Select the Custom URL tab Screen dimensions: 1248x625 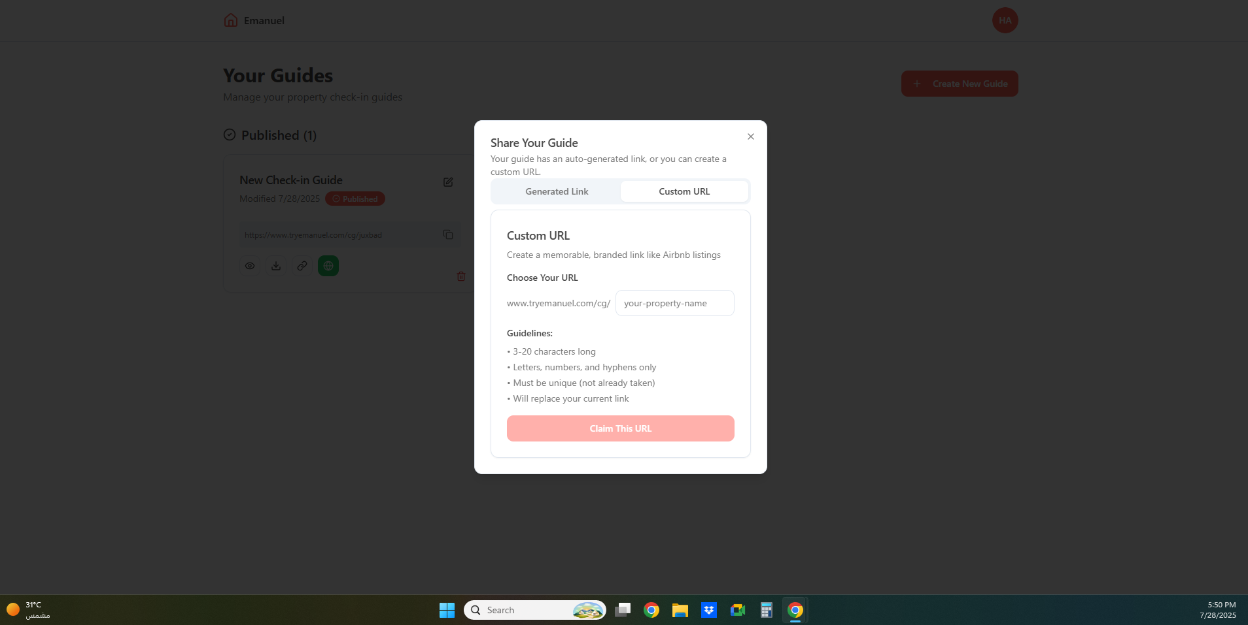[684, 191]
